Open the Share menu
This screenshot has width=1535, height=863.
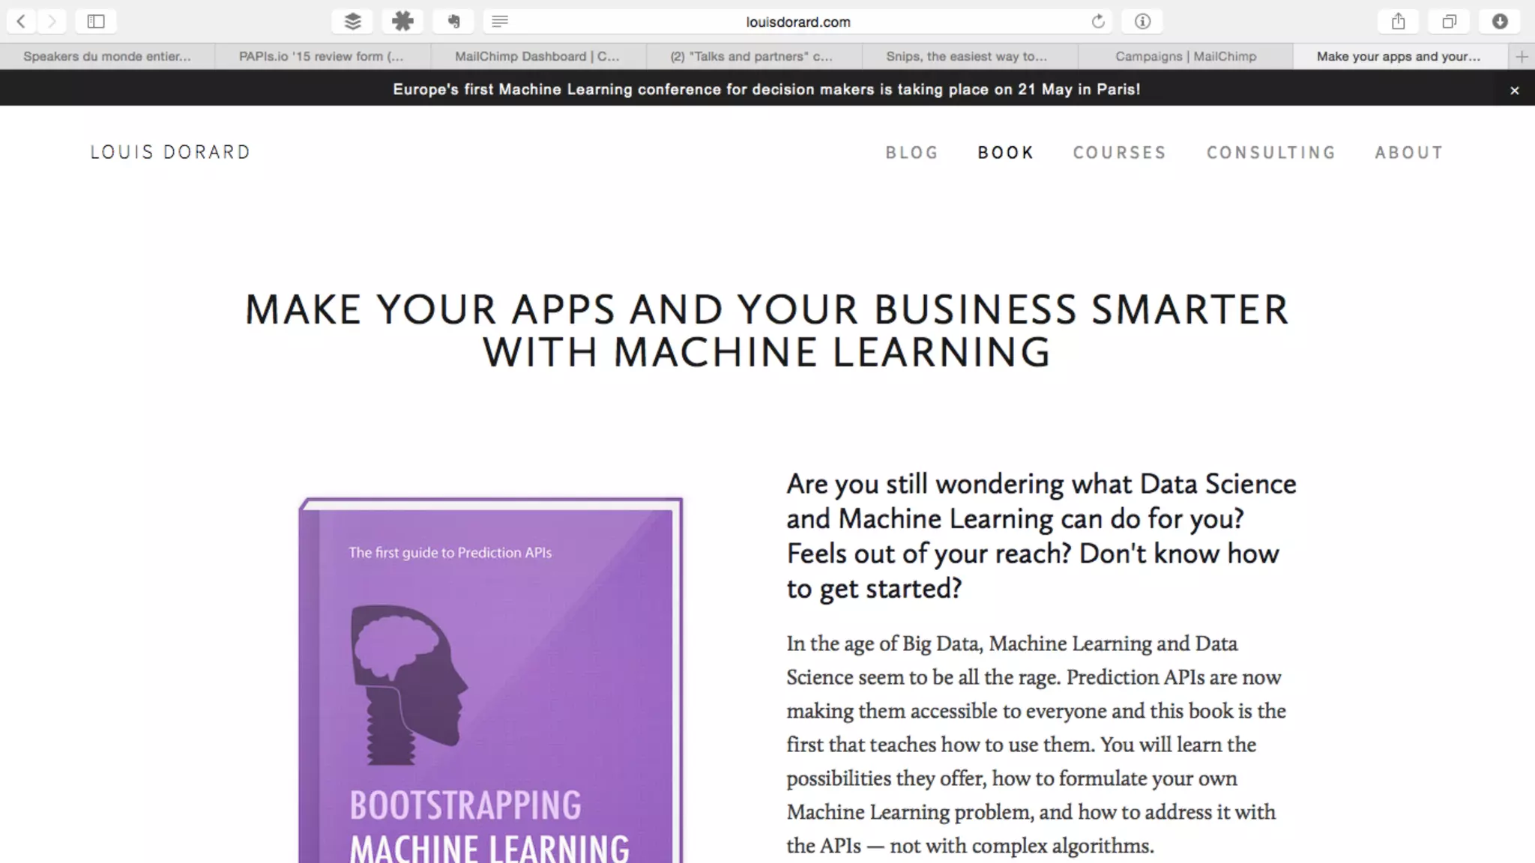click(1399, 22)
